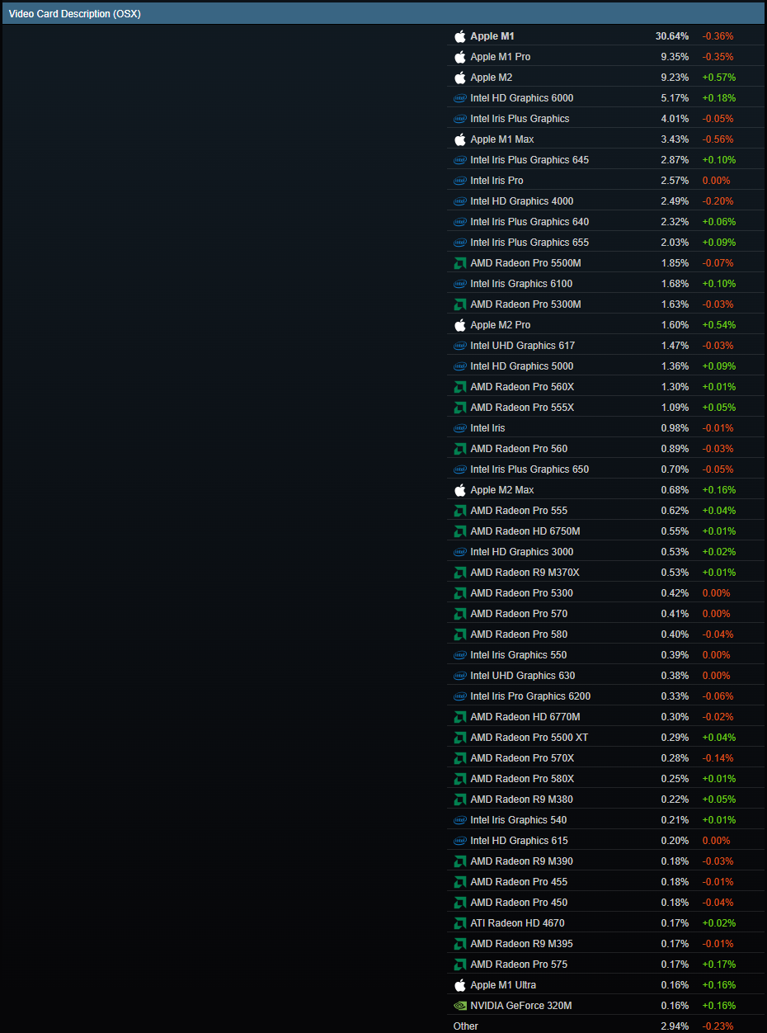Image resolution: width=767 pixels, height=1033 pixels.
Task: Click the Intel icon next to Intel Iris Plus Graphics
Action: click(460, 119)
